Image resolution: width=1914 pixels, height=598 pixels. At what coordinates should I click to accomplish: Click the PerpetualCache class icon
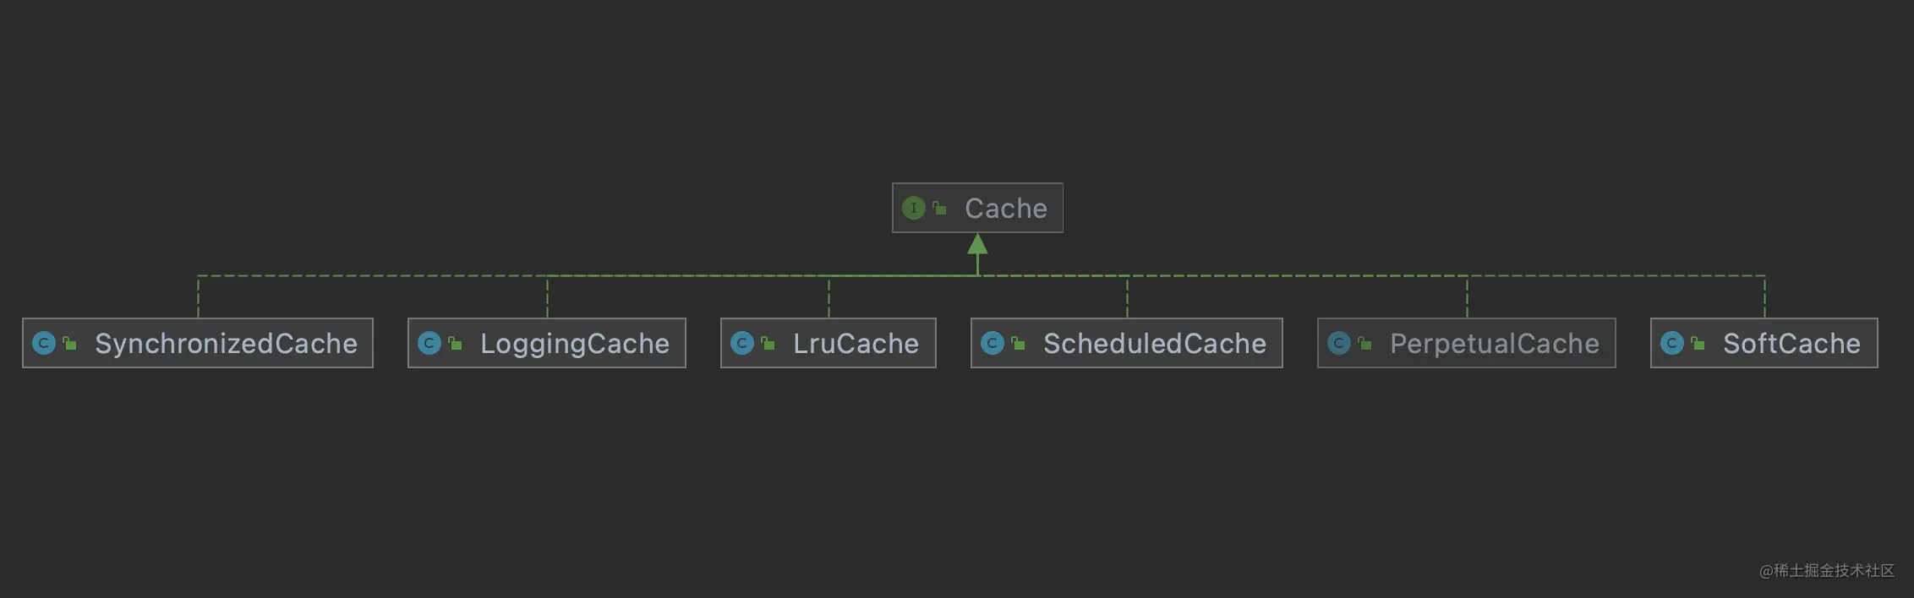pos(1339,343)
